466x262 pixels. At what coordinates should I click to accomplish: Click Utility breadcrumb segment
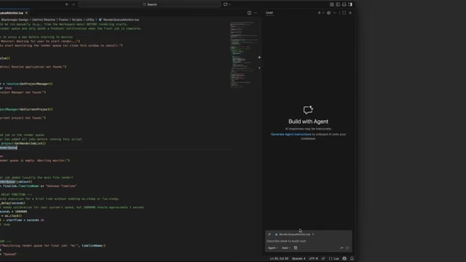(90, 20)
